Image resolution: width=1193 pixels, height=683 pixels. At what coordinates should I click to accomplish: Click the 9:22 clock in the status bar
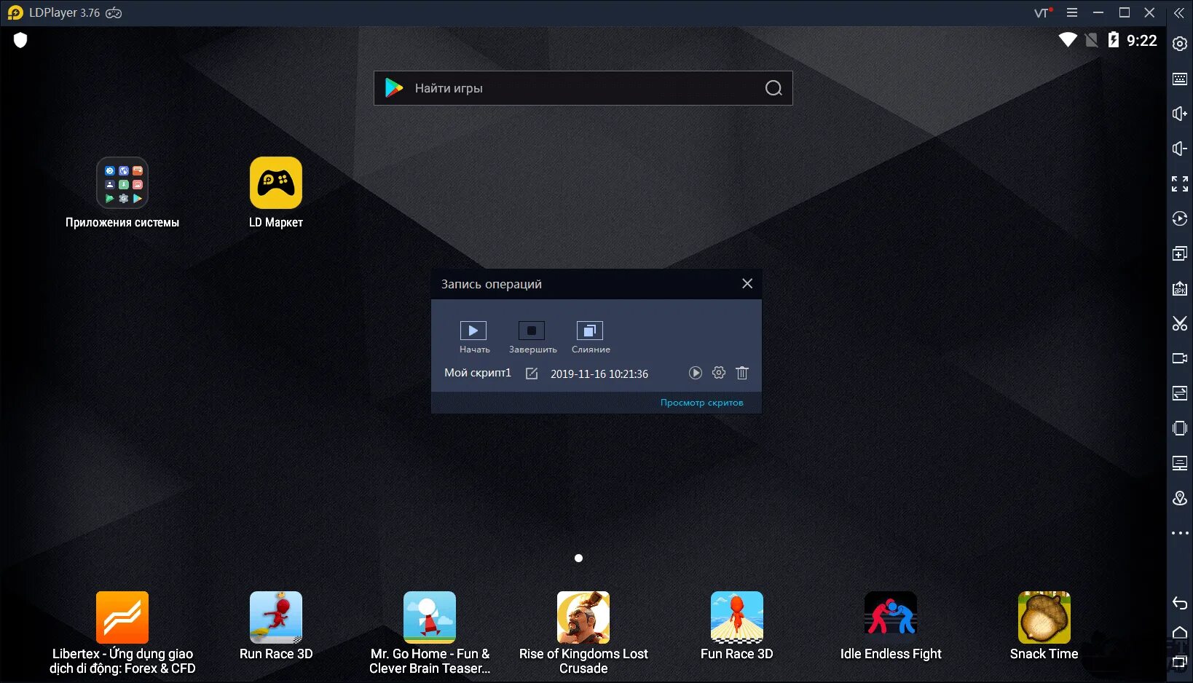tap(1141, 41)
